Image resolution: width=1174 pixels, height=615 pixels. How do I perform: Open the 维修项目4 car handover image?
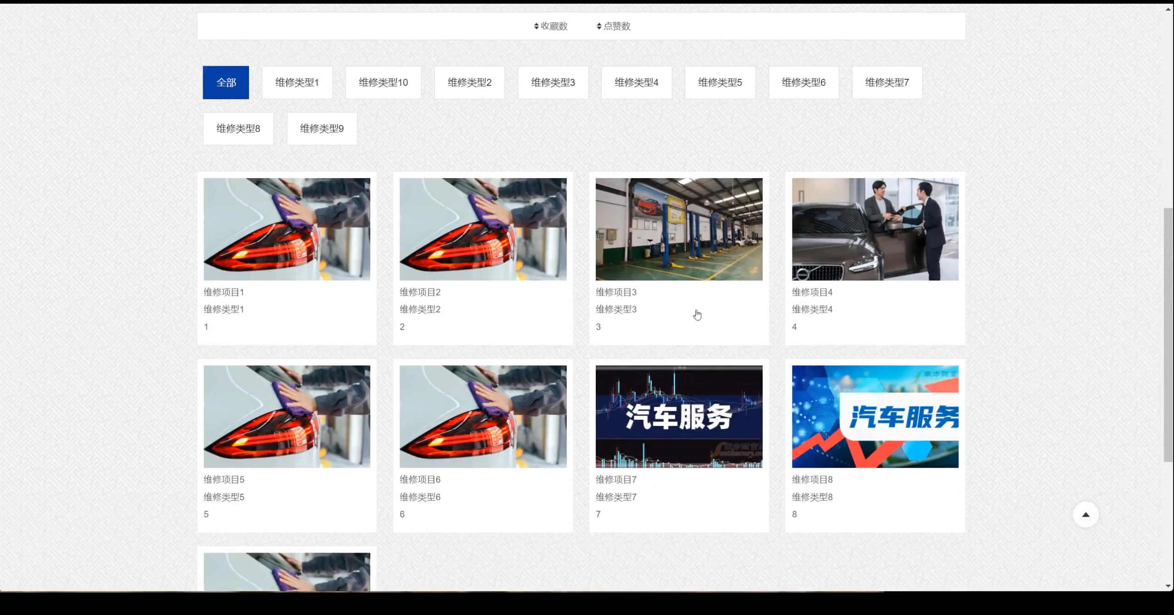875,229
